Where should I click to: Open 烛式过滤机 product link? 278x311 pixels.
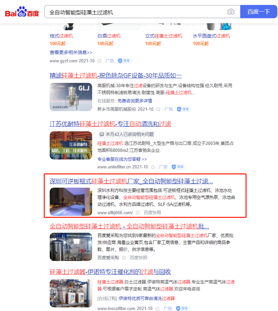(x=61, y=36)
